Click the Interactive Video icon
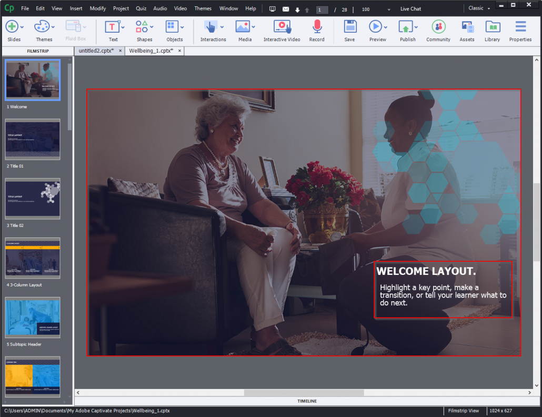 [x=282, y=27]
